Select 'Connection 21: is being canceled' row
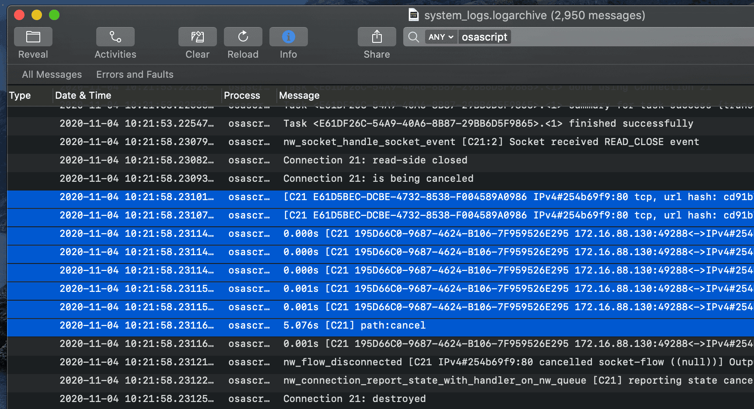The width and height of the screenshot is (754, 409). pyautogui.click(x=380, y=179)
